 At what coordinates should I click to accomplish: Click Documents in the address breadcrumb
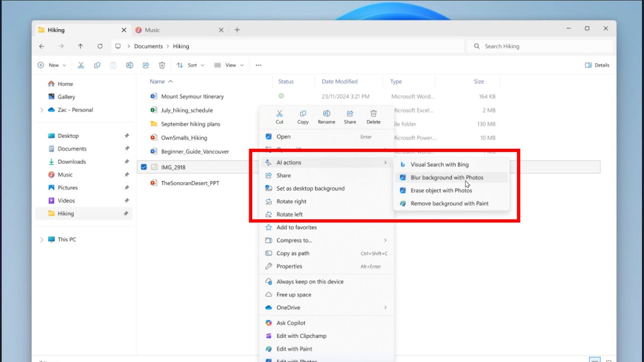[x=148, y=46]
